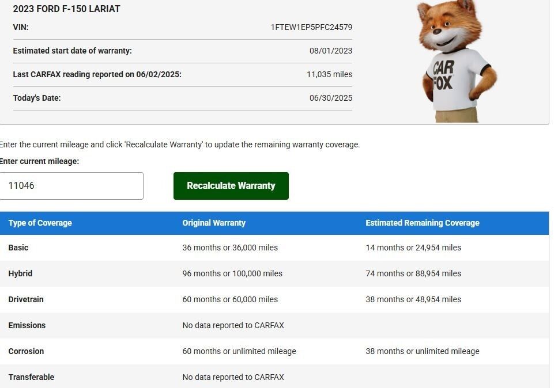Screen dimensions: 558x388
Task: Click '60 months or unlimited mileage' cell
Action: coord(239,351)
